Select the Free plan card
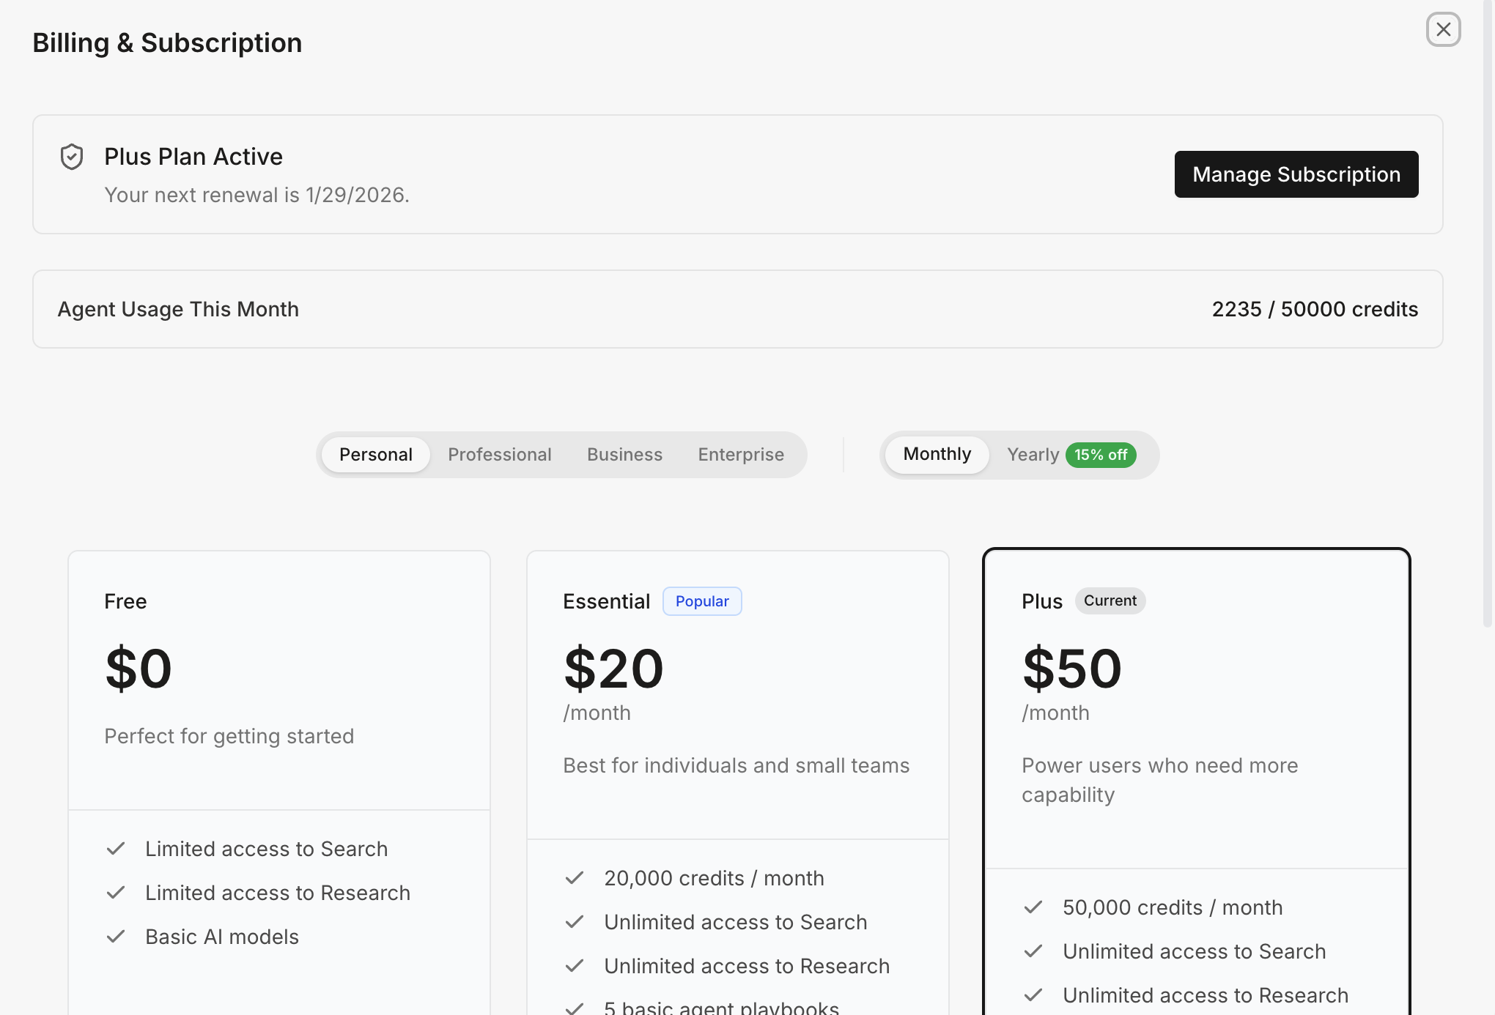Viewport: 1495px width, 1015px height. [278, 681]
